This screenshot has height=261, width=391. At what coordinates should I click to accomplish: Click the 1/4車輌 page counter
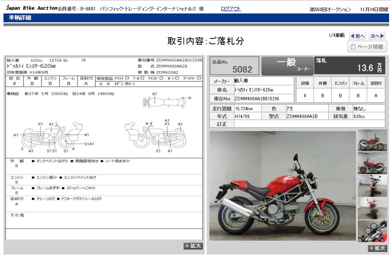[x=337, y=35]
